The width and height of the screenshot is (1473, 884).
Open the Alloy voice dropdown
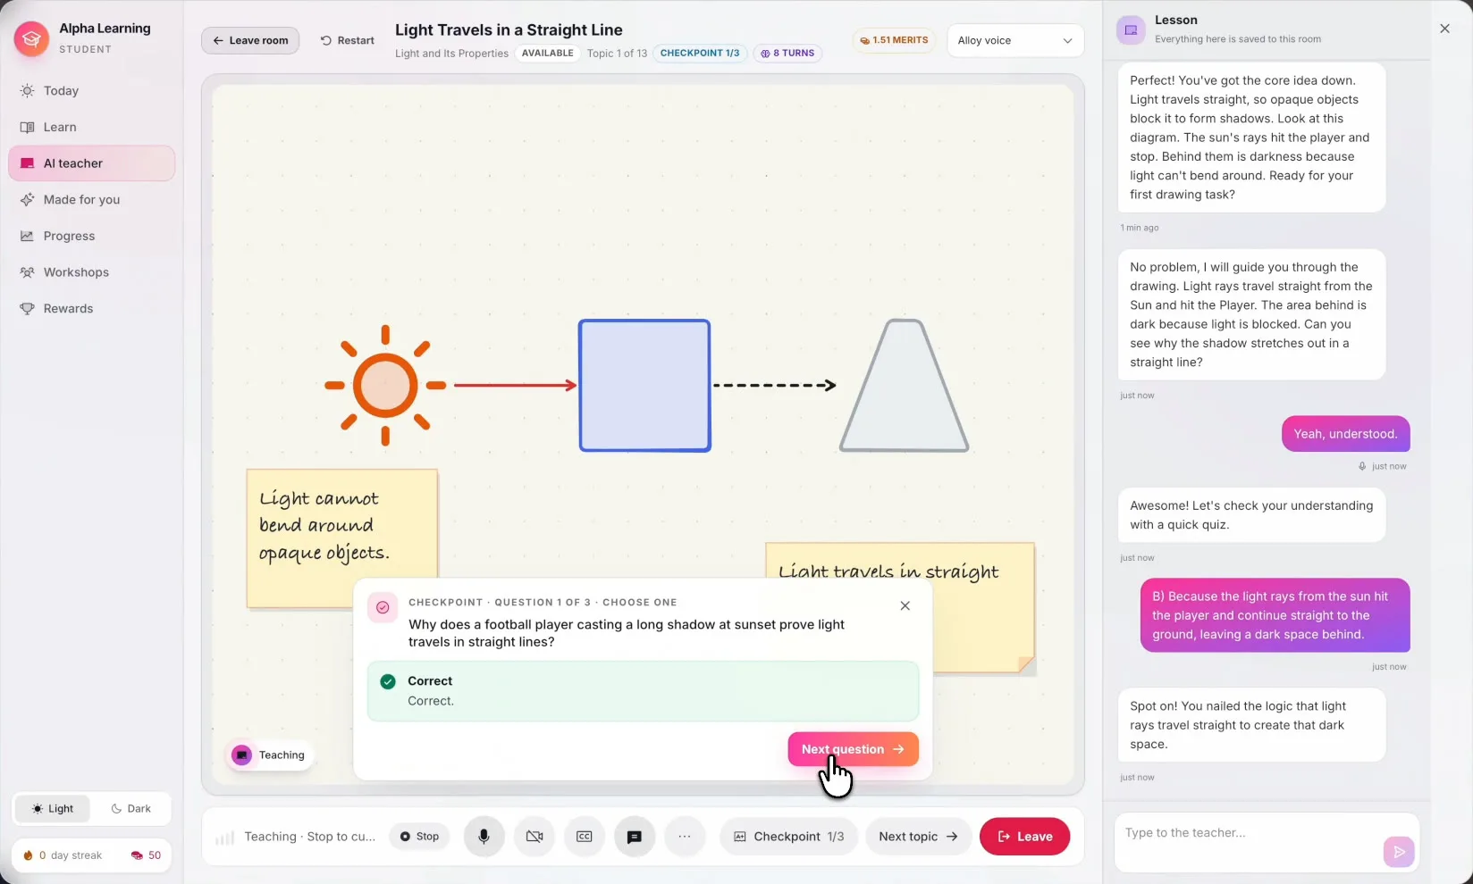[1014, 40]
